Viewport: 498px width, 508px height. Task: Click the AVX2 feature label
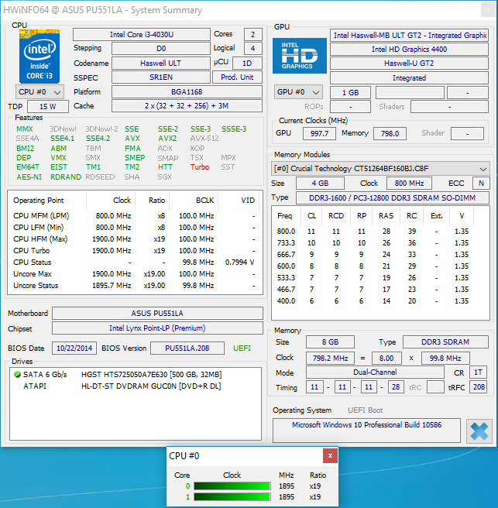(167, 139)
